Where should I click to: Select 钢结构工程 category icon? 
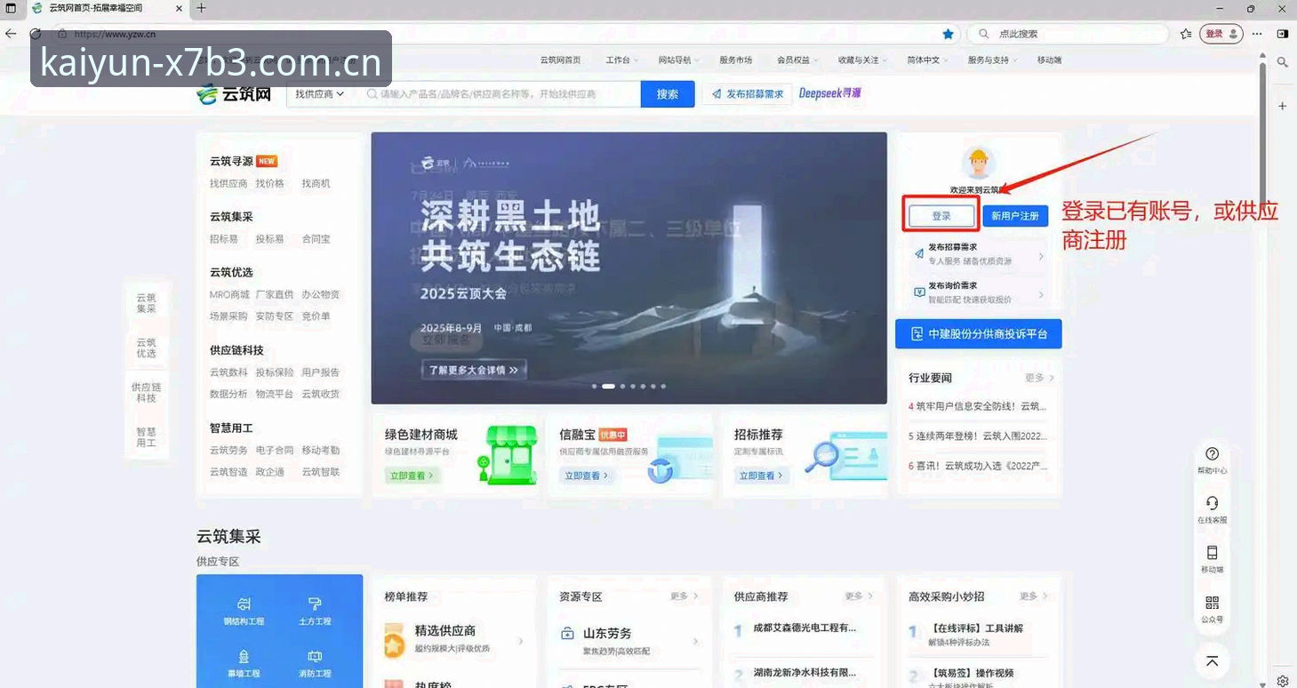244,604
